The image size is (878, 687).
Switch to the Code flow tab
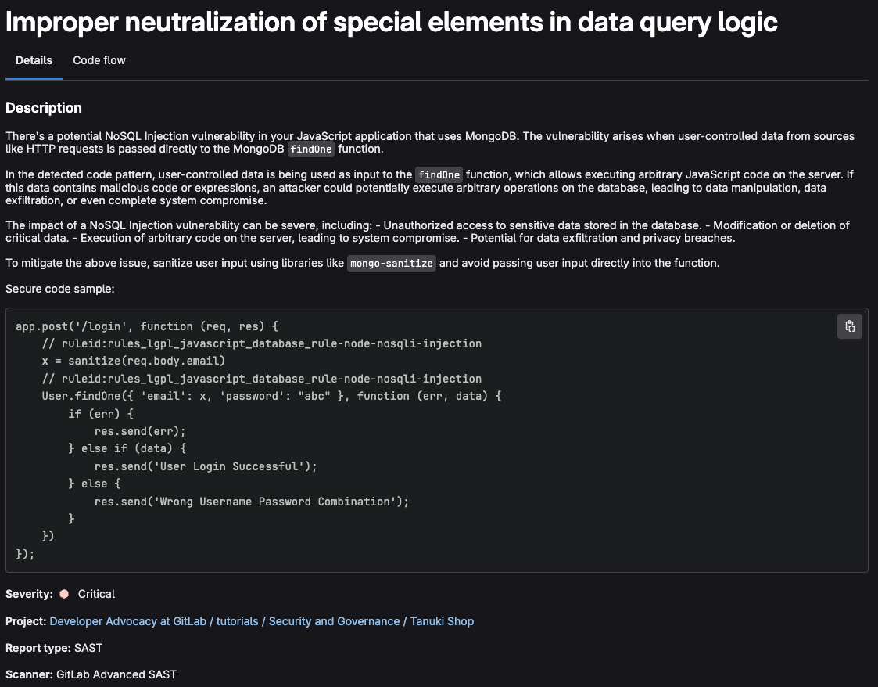coord(99,60)
